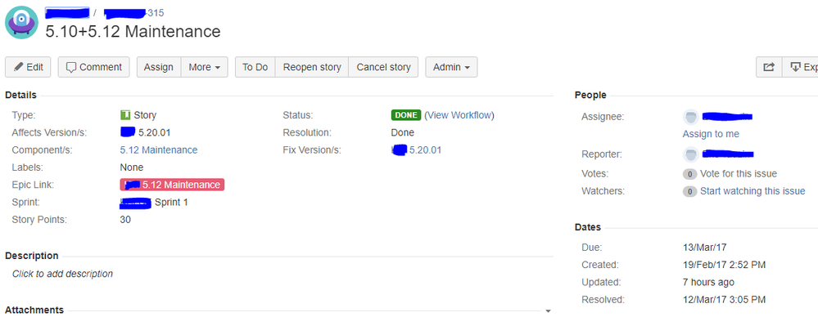Collapse the People section header
Screen dimensions: 818x317
point(590,96)
